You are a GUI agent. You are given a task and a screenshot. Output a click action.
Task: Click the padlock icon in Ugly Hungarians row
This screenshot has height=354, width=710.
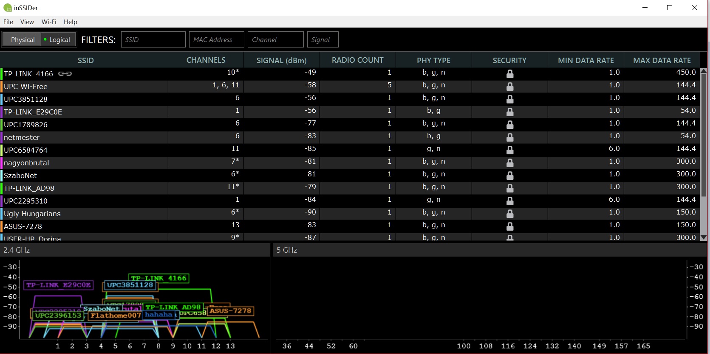[510, 214]
